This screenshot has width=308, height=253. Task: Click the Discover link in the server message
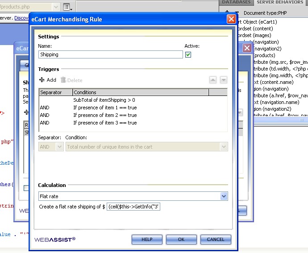(x=21, y=18)
